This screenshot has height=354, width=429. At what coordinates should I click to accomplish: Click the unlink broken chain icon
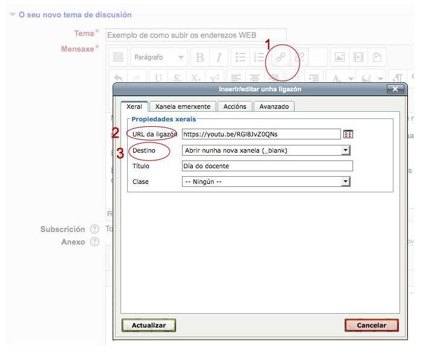[299, 58]
